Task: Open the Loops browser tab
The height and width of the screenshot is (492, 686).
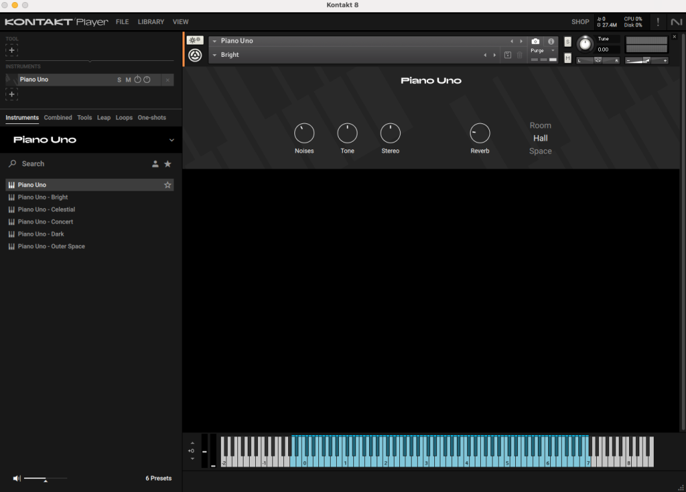Action: 123,118
